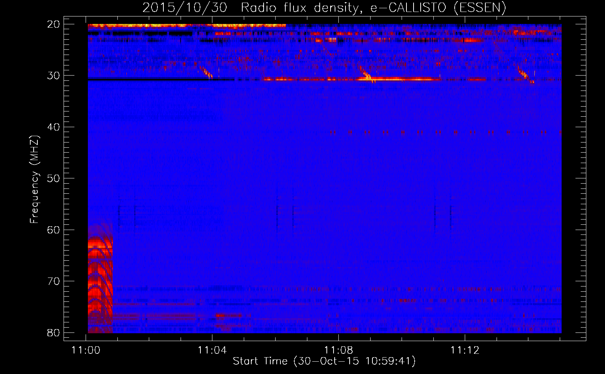Viewport: 605px width, 374px height.
Task: Click the 11:04 time axis tick label
Action: (212, 350)
